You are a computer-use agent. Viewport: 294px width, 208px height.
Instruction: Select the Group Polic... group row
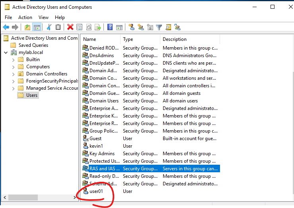tap(151, 131)
